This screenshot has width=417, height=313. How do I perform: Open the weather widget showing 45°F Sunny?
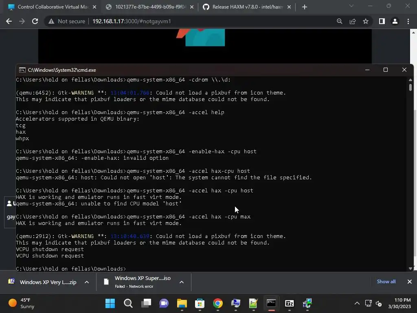(x=22, y=303)
